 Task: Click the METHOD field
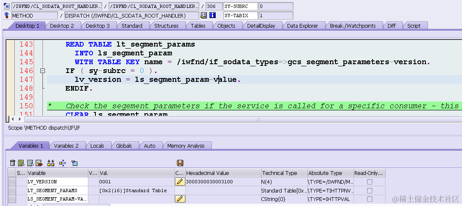point(34,16)
